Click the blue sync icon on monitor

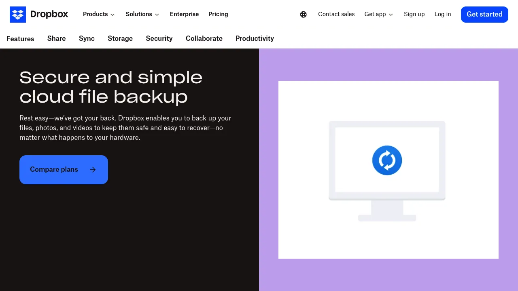pos(387,160)
